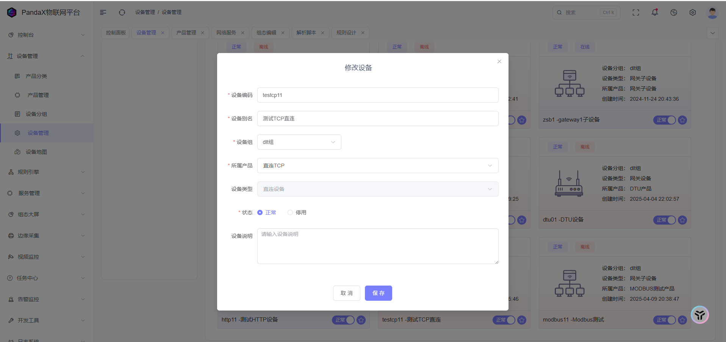
Task: Select the 正常 status radio button
Action: point(260,212)
